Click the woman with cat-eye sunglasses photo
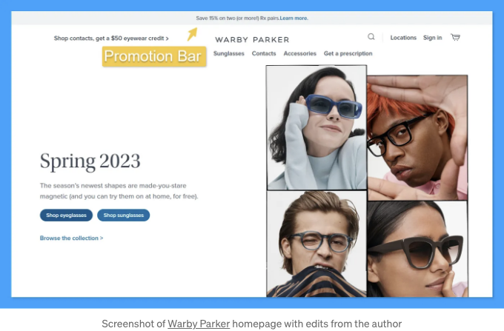The width and height of the screenshot is (504, 331). (x=417, y=249)
